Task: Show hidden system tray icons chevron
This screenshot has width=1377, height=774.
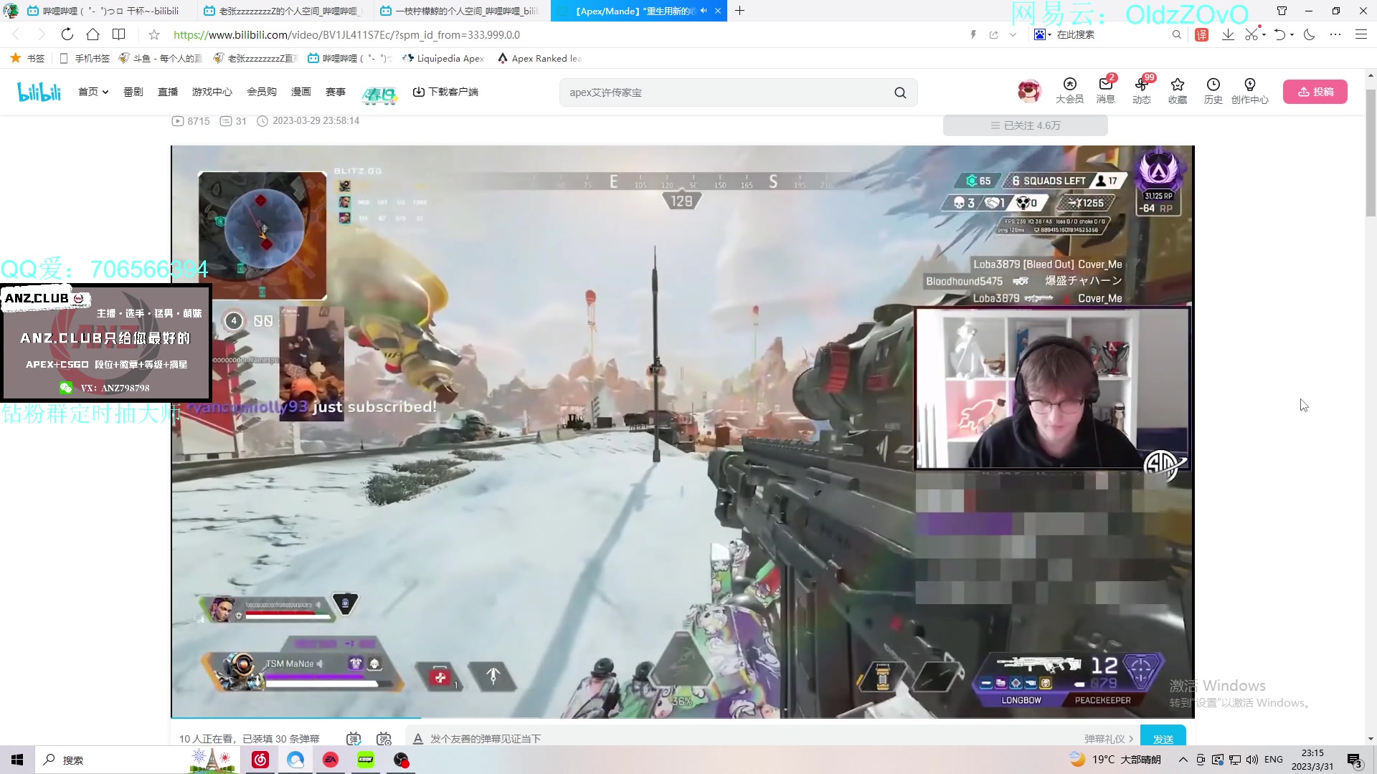Action: (1183, 760)
